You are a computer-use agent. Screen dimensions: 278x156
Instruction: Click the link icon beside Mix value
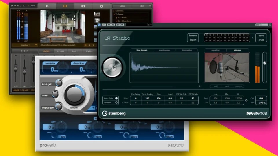(x=265, y=103)
